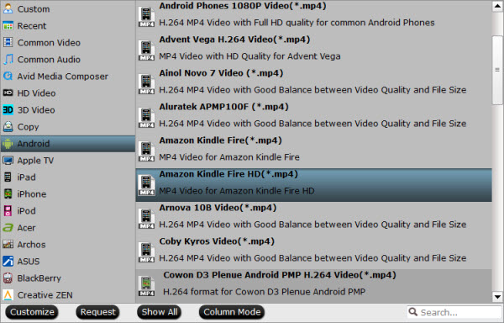Select Cowon D3 Plenue Android PMP profile
Screen dimensions: 504x323
pyautogui.click(x=313, y=286)
